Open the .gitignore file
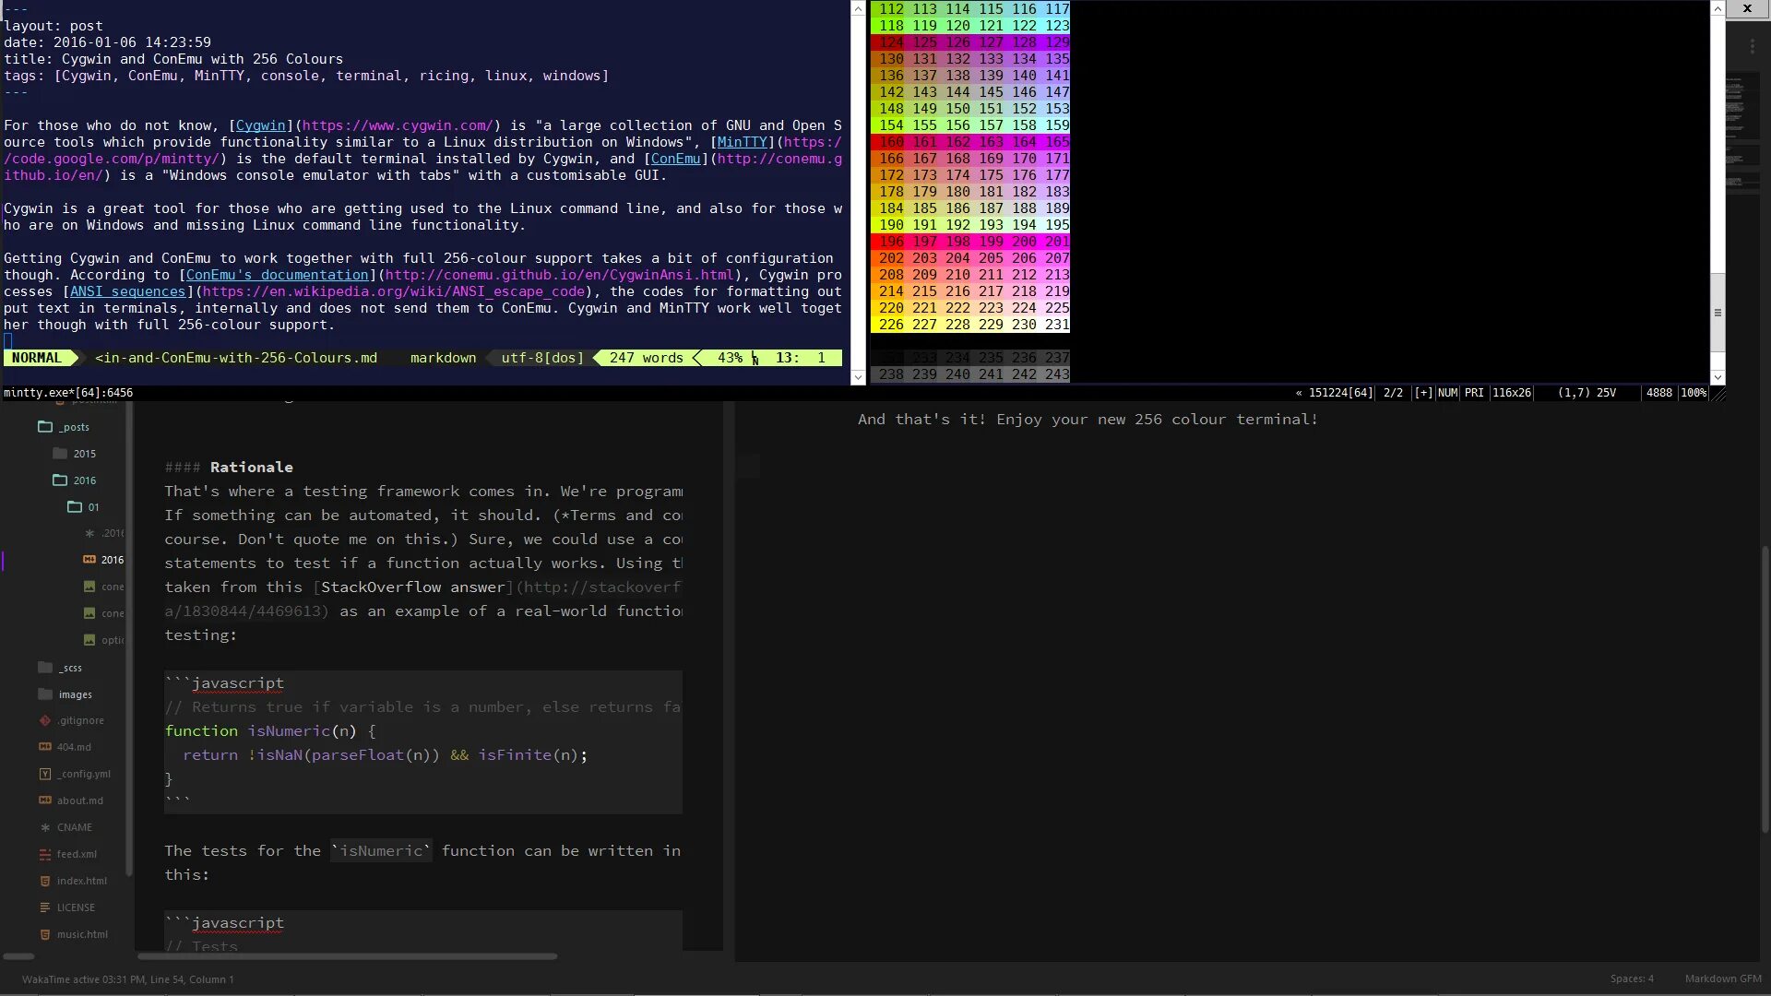The image size is (1771, 996). (80, 721)
